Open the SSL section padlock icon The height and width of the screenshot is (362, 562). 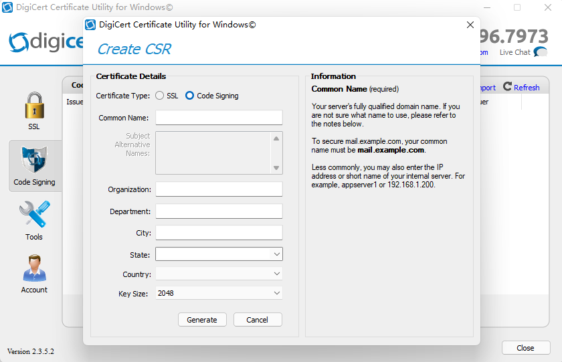tap(34, 105)
